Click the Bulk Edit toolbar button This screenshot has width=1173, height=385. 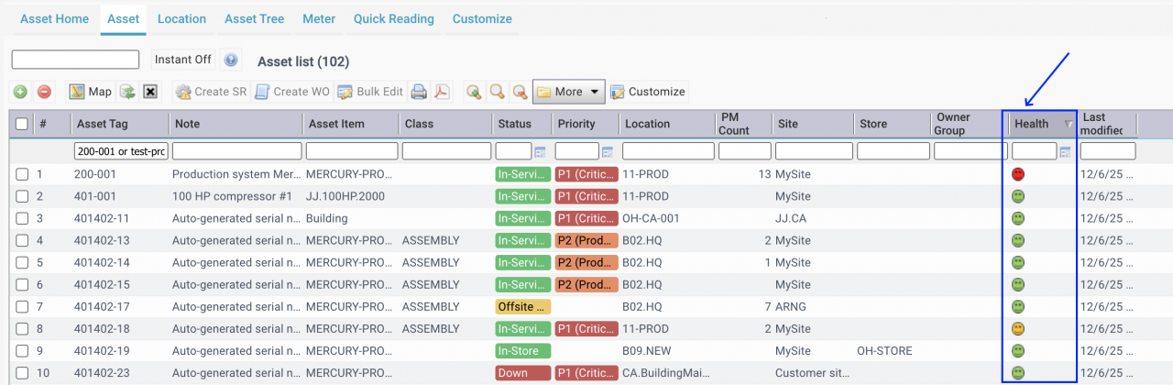click(x=370, y=92)
